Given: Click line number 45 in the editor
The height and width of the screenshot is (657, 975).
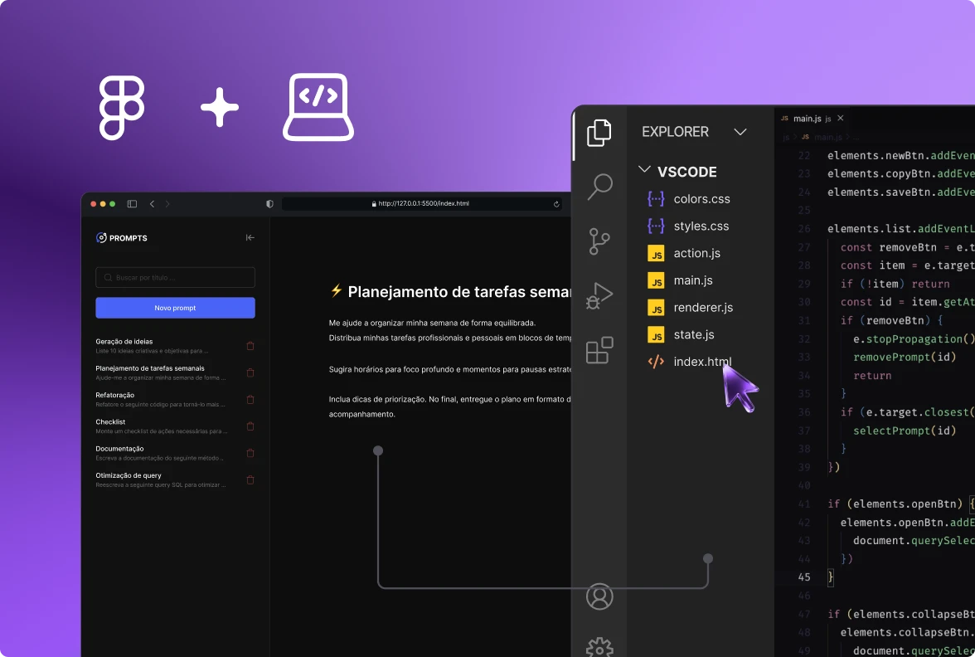Looking at the screenshot, I should pos(804,577).
